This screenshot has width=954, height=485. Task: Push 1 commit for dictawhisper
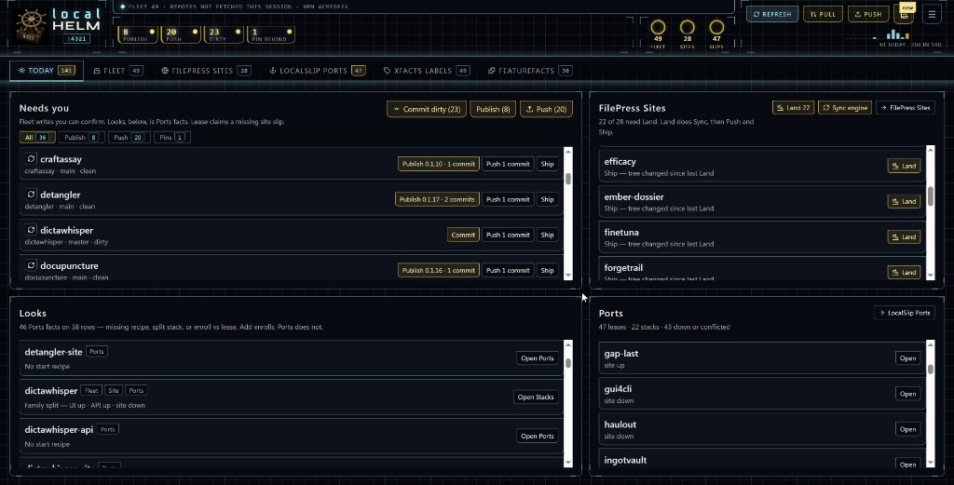[508, 235]
